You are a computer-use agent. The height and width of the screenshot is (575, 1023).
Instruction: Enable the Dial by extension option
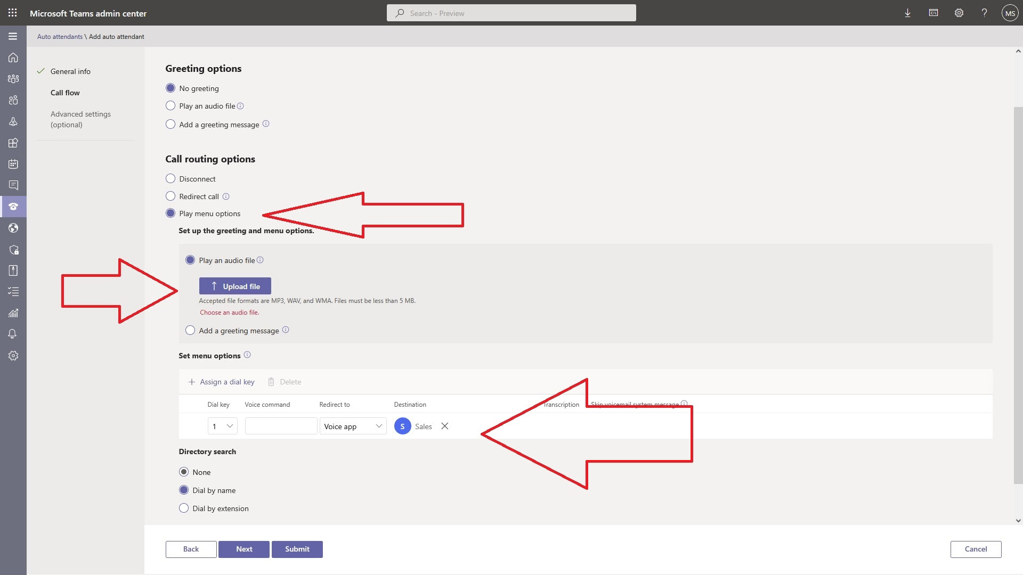(184, 508)
